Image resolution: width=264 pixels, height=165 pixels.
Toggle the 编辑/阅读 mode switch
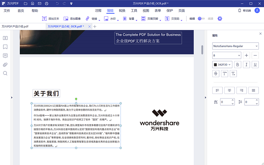[201, 18]
